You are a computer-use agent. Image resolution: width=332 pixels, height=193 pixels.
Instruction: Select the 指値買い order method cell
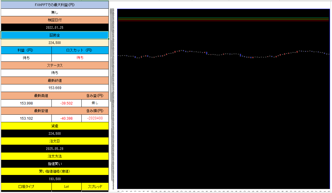pyautogui.click(x=55, y=164)
